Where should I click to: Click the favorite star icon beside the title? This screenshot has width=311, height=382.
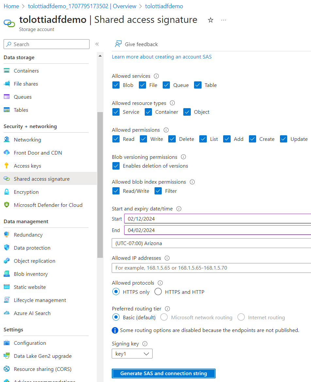point(211,20)
